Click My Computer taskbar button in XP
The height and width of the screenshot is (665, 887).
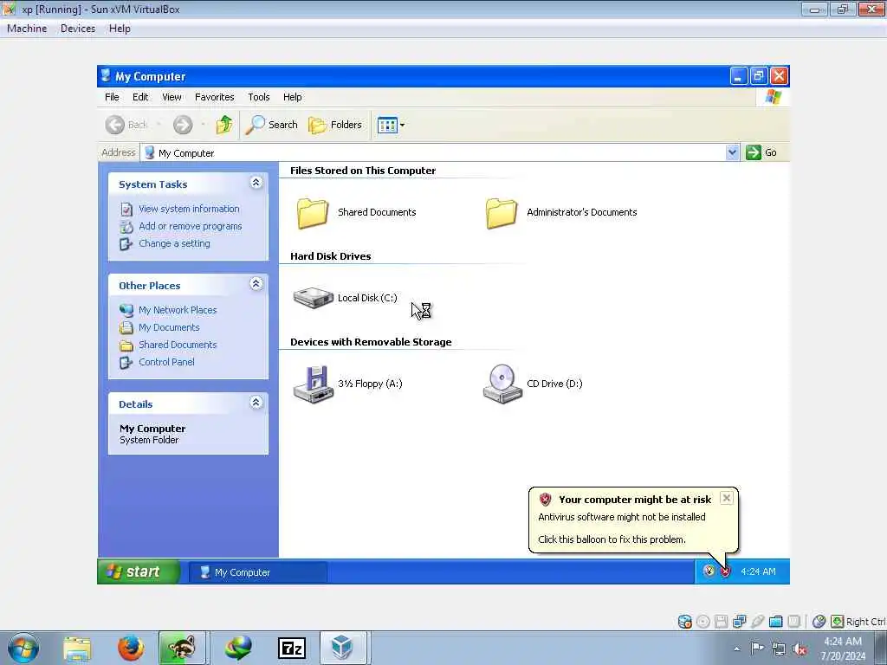tap(258, 572)
